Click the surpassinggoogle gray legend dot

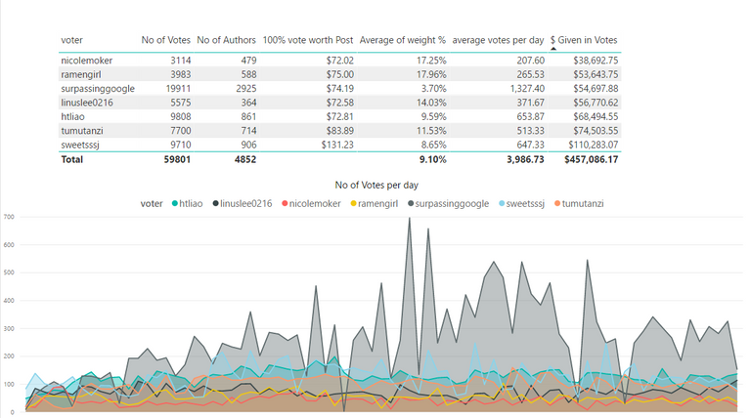(x=411, y=204)
